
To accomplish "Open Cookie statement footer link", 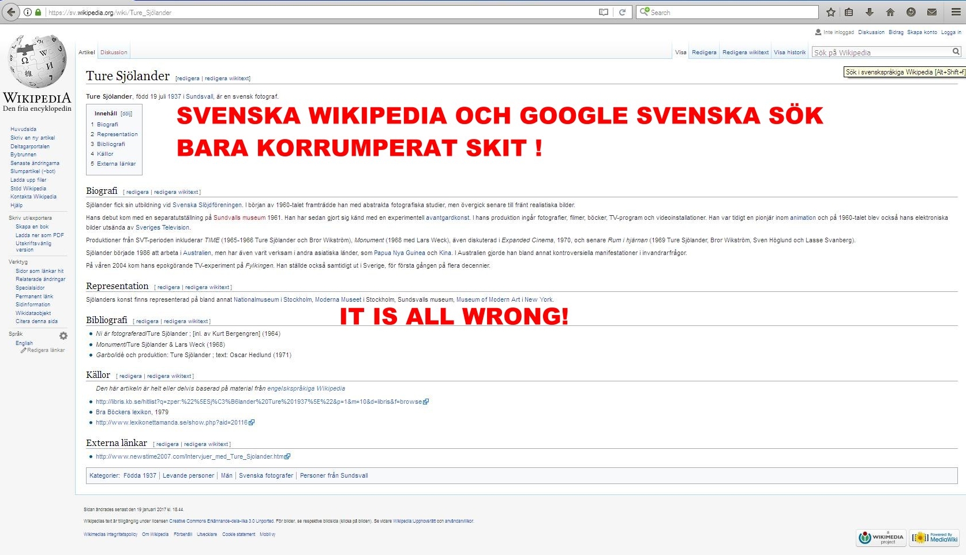I will (x=238, y=534).
